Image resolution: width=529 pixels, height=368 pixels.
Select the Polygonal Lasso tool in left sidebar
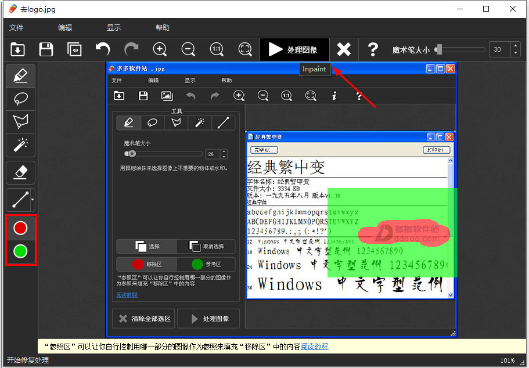(20, 122)
